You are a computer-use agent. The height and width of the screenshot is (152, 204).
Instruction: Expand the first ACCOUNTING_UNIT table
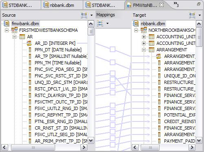[144, 37]
